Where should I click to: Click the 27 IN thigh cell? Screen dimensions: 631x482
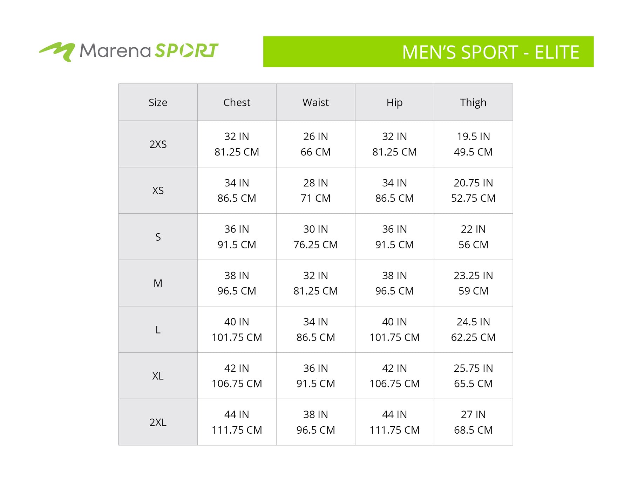[473, 422]
